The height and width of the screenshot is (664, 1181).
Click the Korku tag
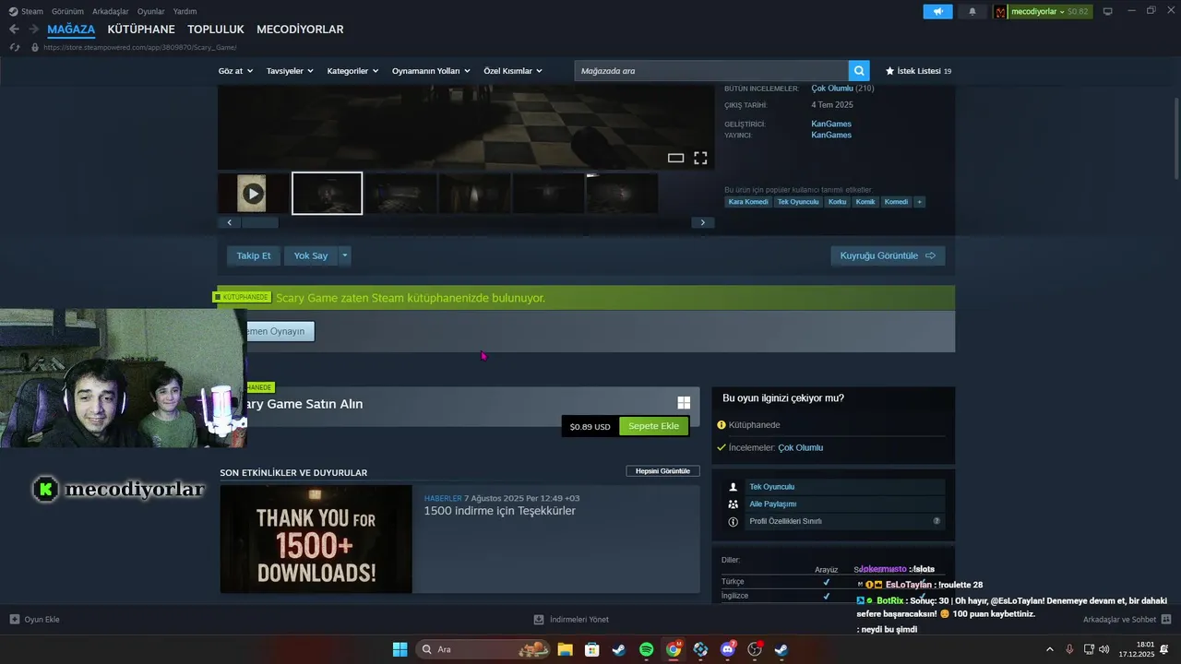point(837,202)
